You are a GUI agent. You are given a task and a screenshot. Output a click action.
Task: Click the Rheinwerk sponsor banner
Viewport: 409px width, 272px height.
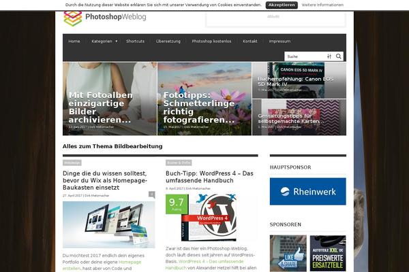point(308,191)
